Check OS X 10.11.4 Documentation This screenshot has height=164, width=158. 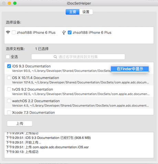(x=9, y=78)
